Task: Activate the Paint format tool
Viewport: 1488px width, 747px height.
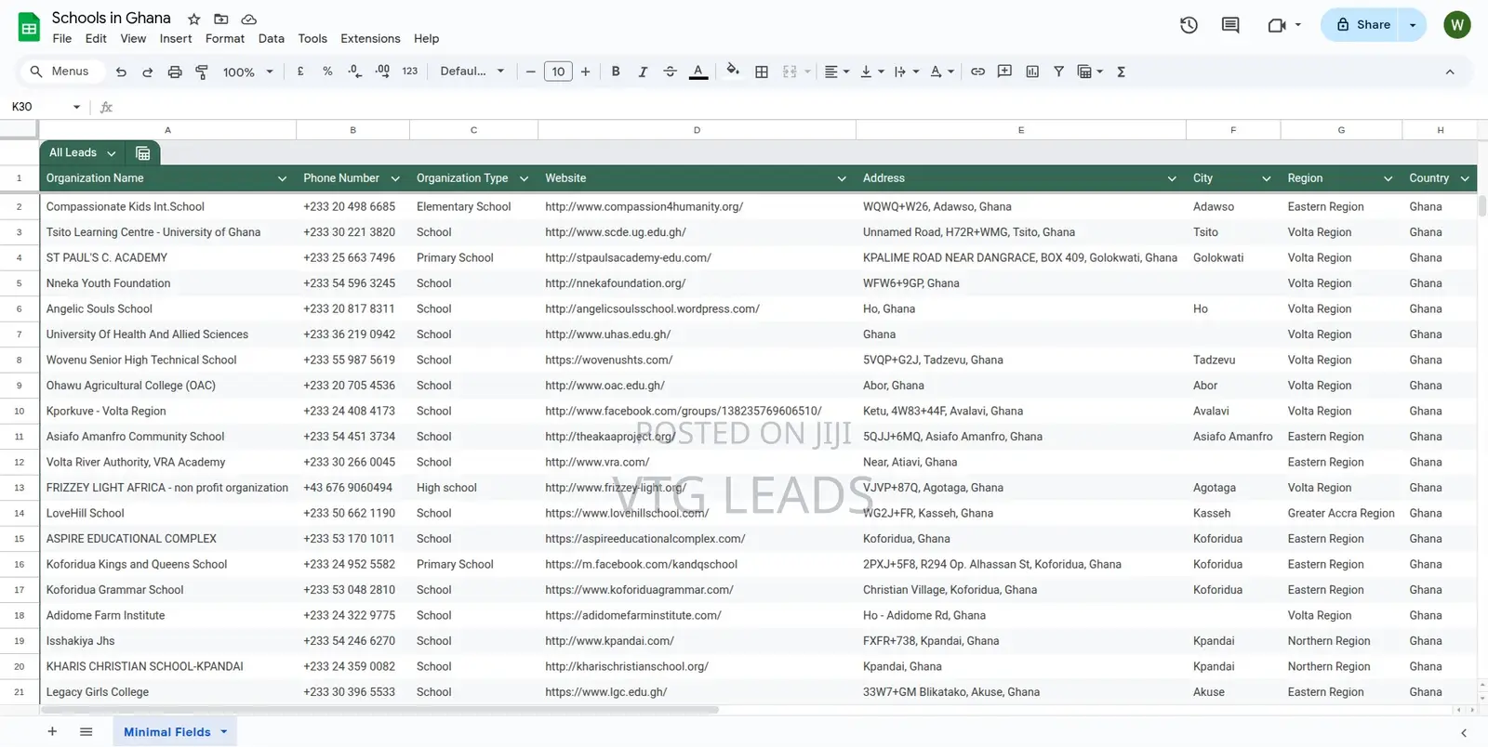Action: click(x=202, y=72)
